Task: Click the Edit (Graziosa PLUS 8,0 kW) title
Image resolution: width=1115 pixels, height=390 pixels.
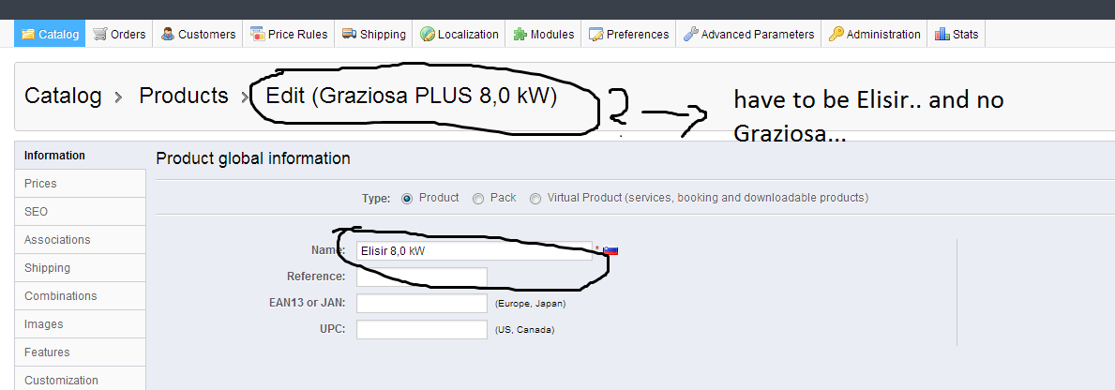Action: tap(411, 97)
